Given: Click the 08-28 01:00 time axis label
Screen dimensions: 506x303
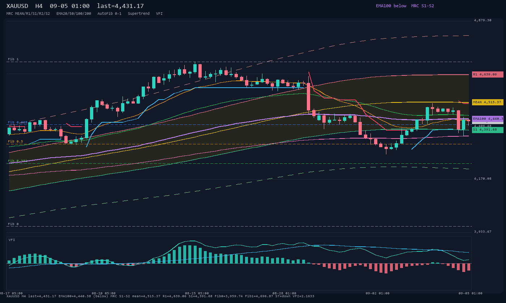Looking at the screenshot, I should point(284,293).
